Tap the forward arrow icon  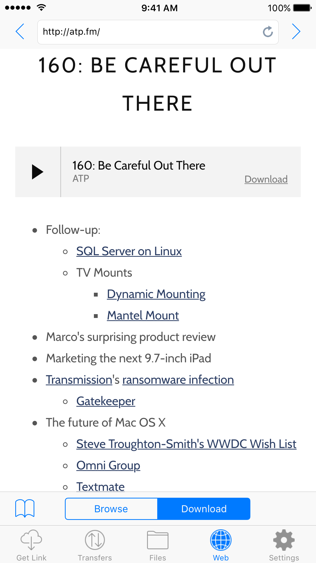(296, 32)
